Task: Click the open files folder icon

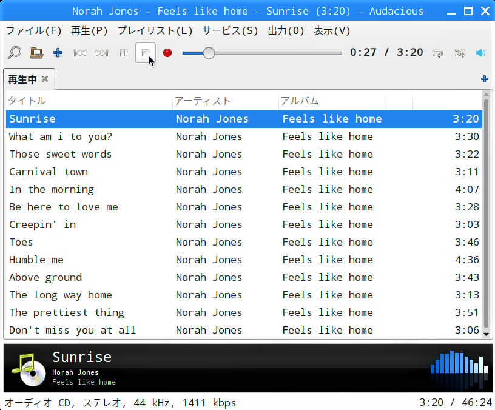Action: click(36, 53)
